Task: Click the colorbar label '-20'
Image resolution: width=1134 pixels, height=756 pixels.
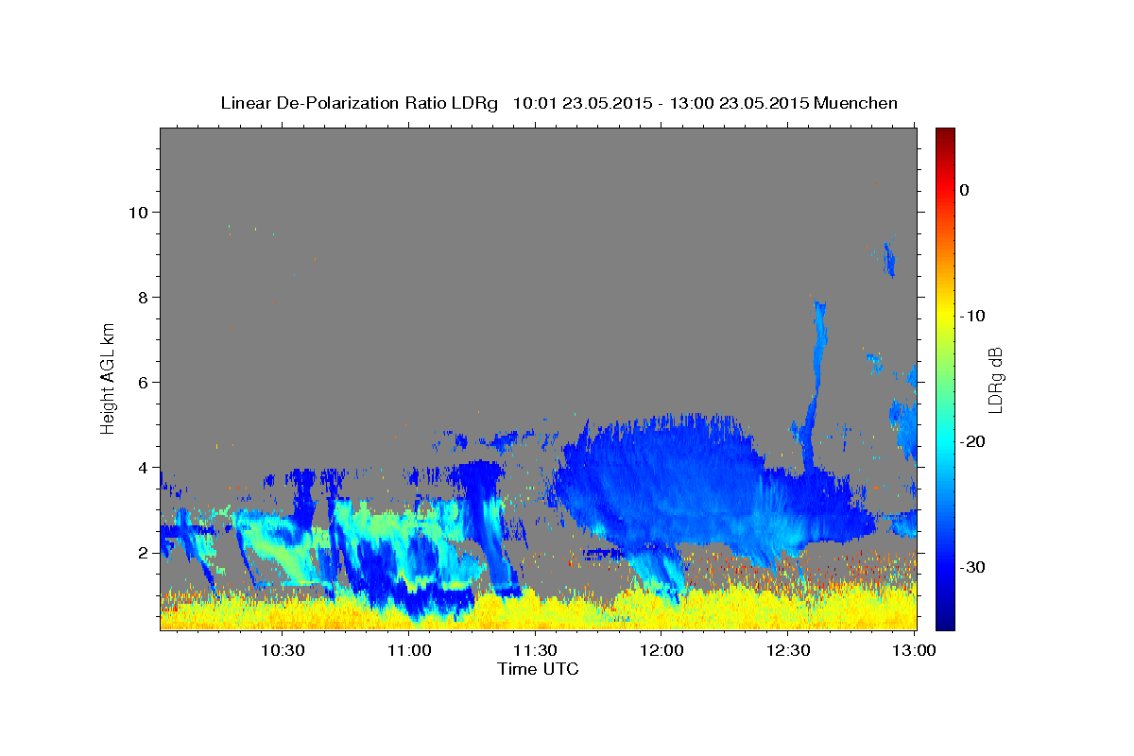Action: tap(973, 441)
